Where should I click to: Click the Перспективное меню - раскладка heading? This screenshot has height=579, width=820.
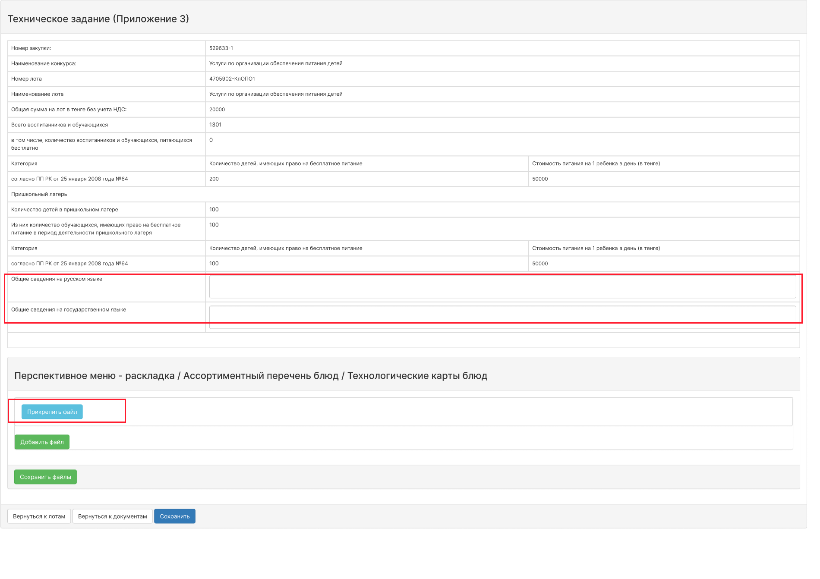click(251, 376)
